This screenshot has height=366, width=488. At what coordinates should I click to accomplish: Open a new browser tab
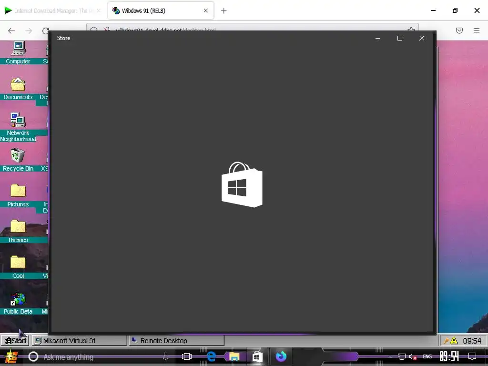tap(224, 11)
